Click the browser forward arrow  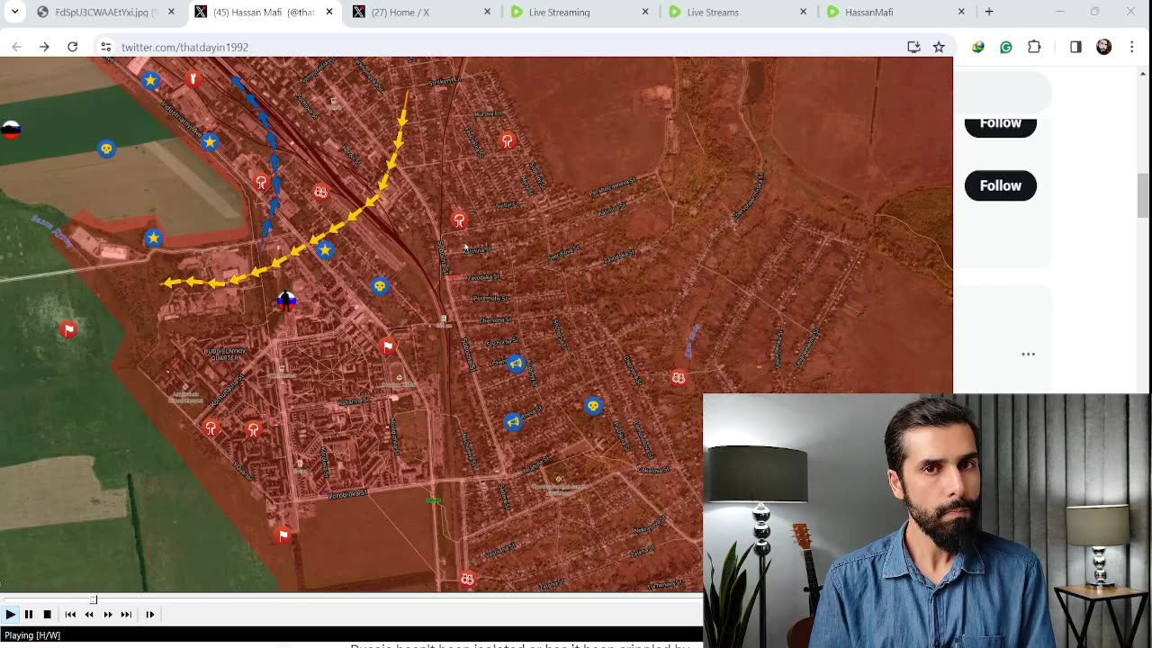44,47
